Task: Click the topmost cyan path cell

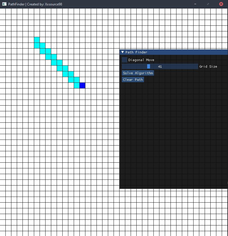Action: coord(37,40)
